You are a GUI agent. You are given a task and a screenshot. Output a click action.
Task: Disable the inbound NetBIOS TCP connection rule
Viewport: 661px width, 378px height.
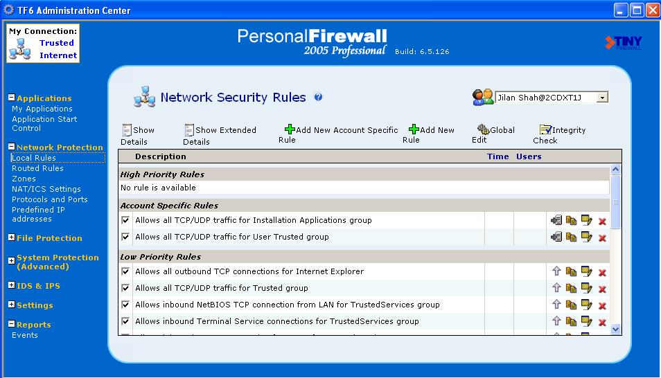coord(125,305)
